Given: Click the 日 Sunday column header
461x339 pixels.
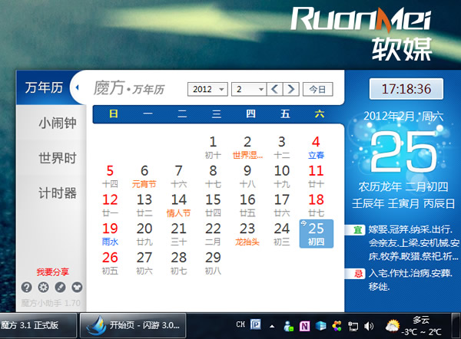Looking at the screenshot, I should click(114, 114).
